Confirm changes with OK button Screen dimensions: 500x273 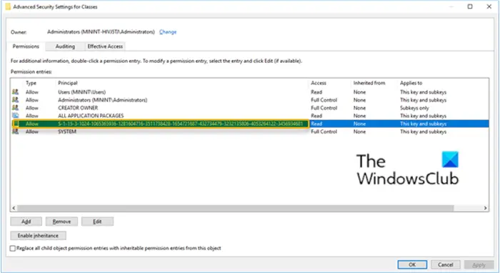click(x=412, y=264)
